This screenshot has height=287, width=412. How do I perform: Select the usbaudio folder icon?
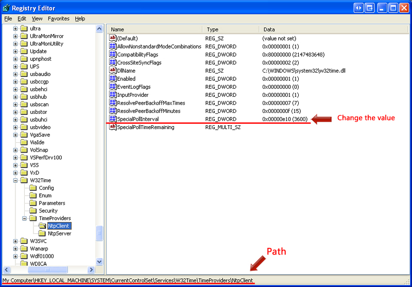[x=24, y=74]
